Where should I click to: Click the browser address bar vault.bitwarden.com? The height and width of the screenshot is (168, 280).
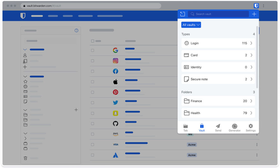[x=91, y=6]
